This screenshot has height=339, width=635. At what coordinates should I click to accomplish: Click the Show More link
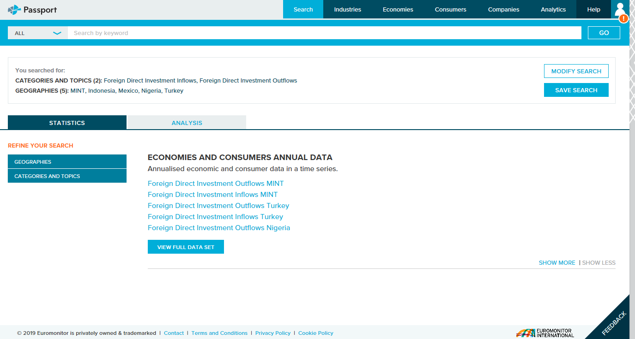(556, 263)
